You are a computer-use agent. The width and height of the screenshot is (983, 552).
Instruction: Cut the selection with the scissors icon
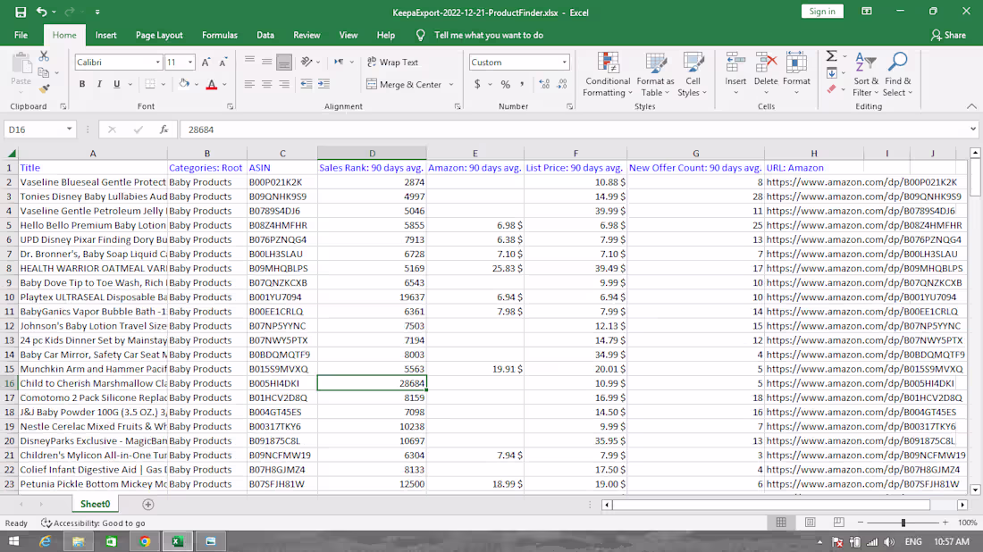pos(44,56)
